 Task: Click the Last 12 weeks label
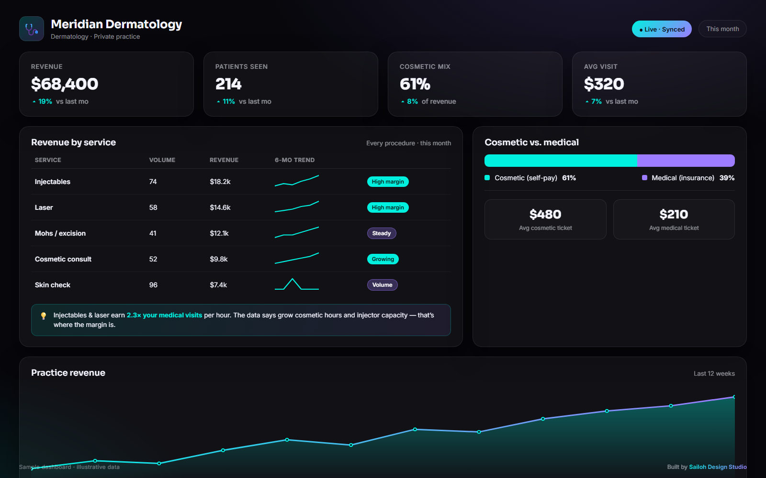pyautogui.click(x=714, y=374)
